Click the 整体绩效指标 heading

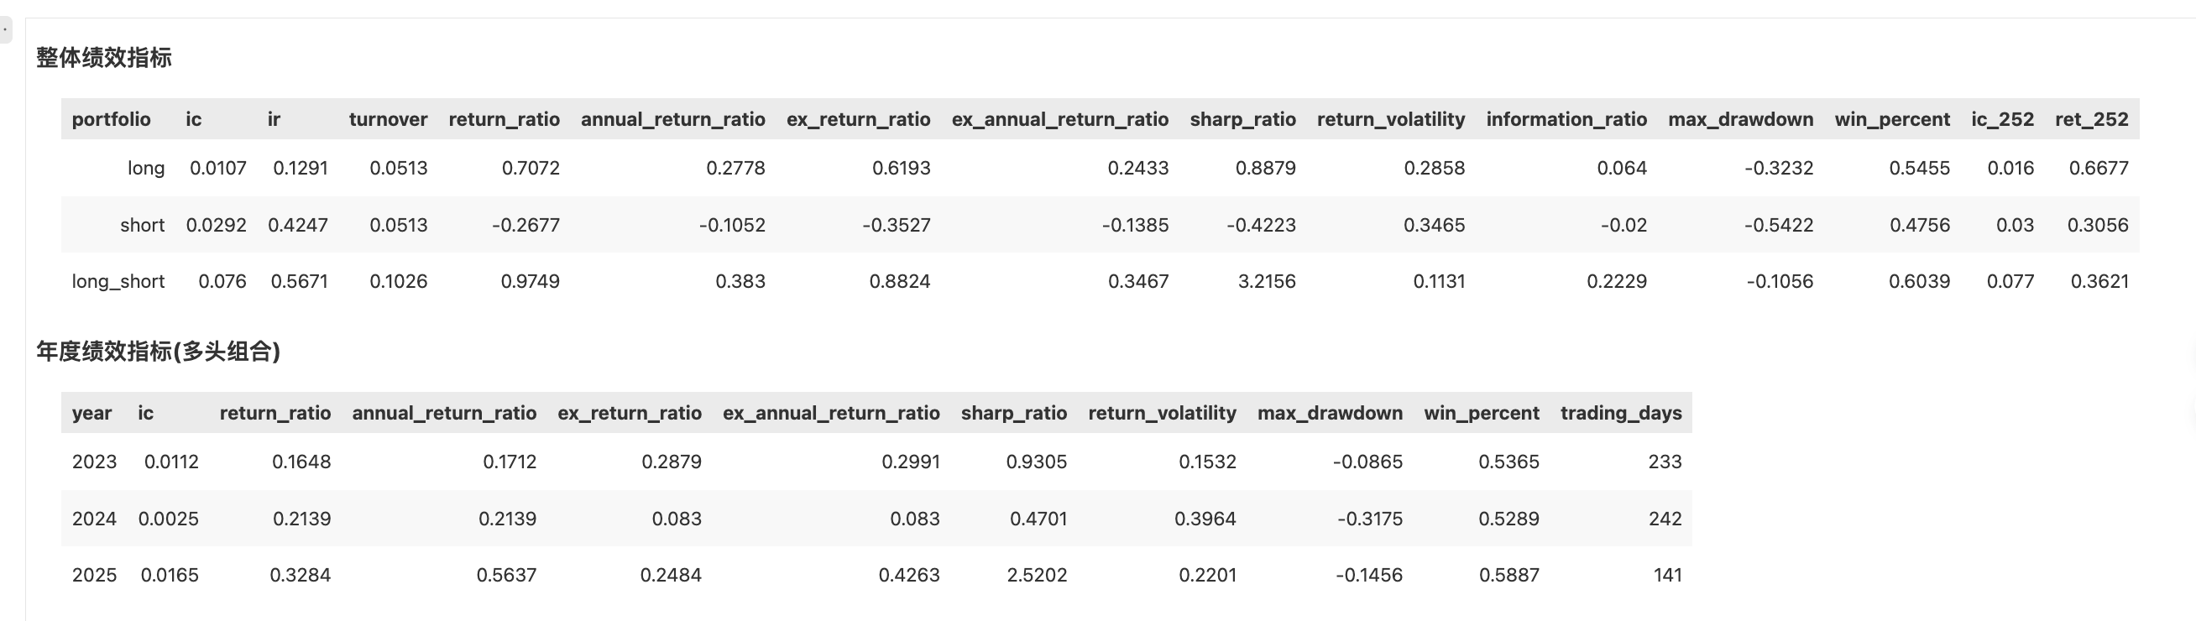click(x=104, y=58)
